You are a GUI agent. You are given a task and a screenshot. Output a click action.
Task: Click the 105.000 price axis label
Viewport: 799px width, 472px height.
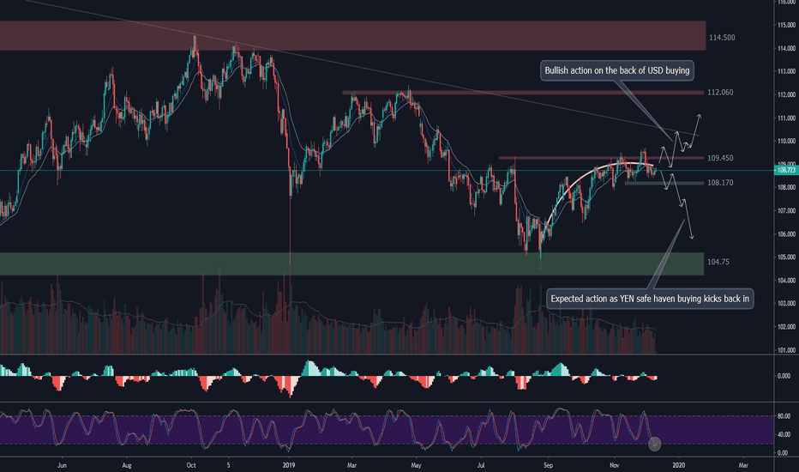786,257
